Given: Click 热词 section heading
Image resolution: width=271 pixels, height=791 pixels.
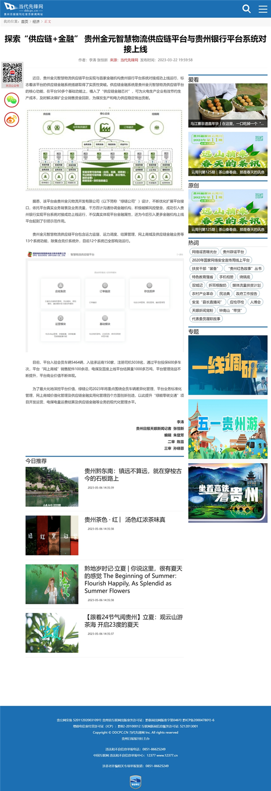Looking at the screenshot, I should (x=194, y=243).
